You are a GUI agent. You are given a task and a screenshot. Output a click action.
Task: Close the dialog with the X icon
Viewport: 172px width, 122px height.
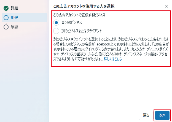(x=166, y=6)
